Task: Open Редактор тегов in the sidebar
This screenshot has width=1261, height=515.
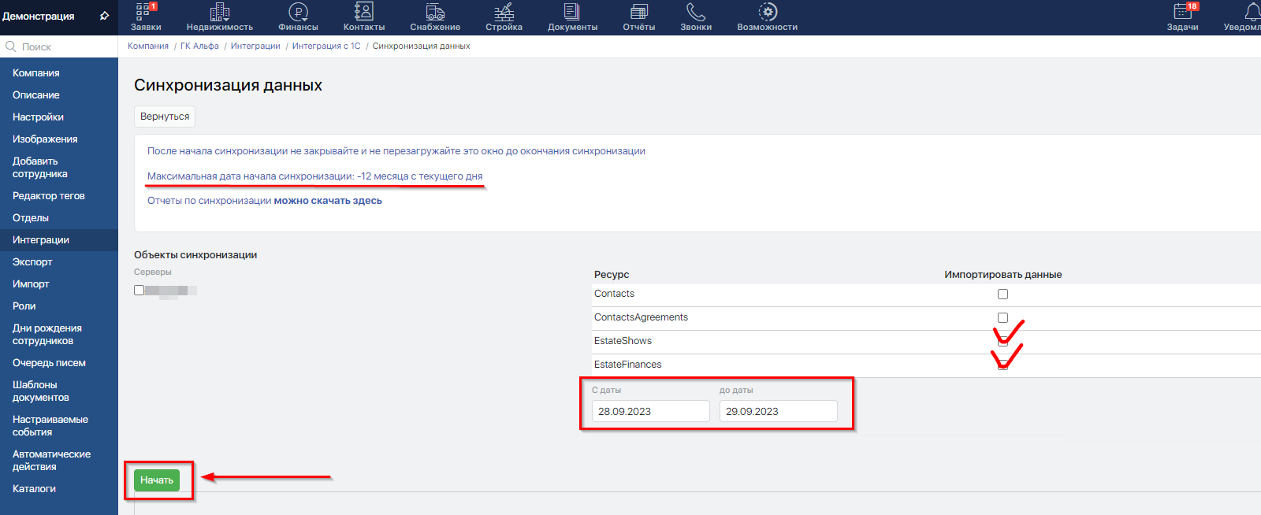Action: [48, 196]
